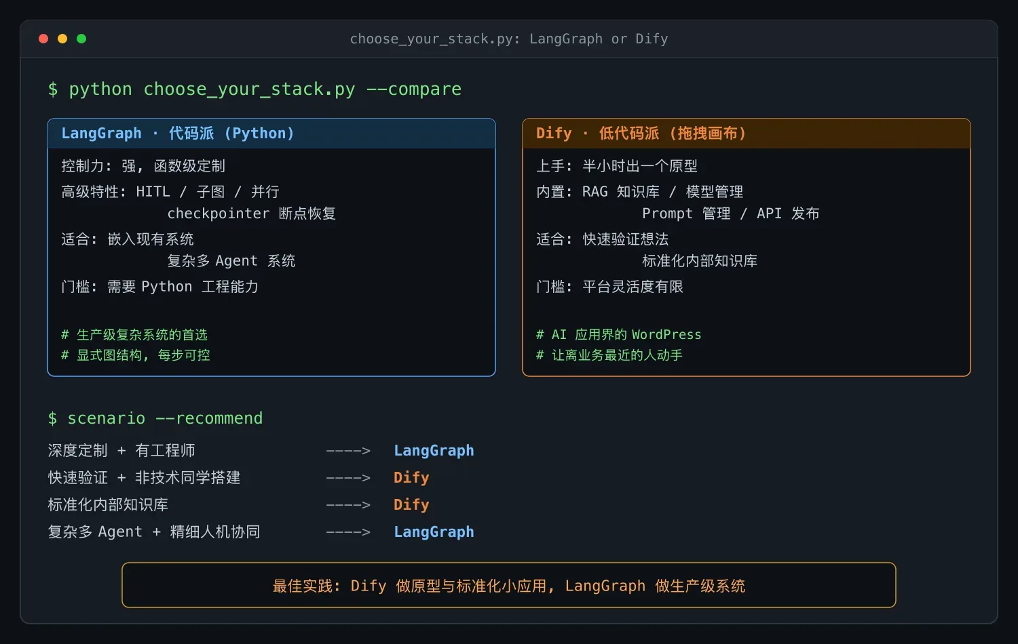Image resolution: width=1018 pixels, height=644 pixels.
Task: Click comment '# 生产级复杂系统的首选'
Action: [x=134, y=335]
